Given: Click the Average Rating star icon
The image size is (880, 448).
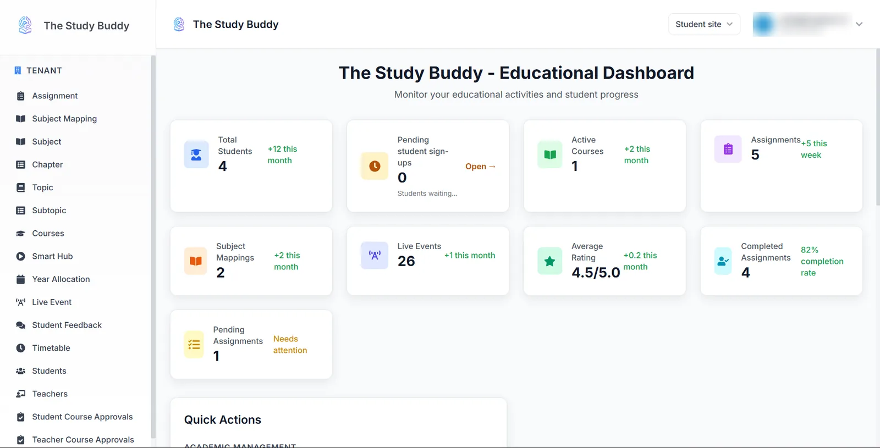Looking at the screenshot, I should coord(549,261).
